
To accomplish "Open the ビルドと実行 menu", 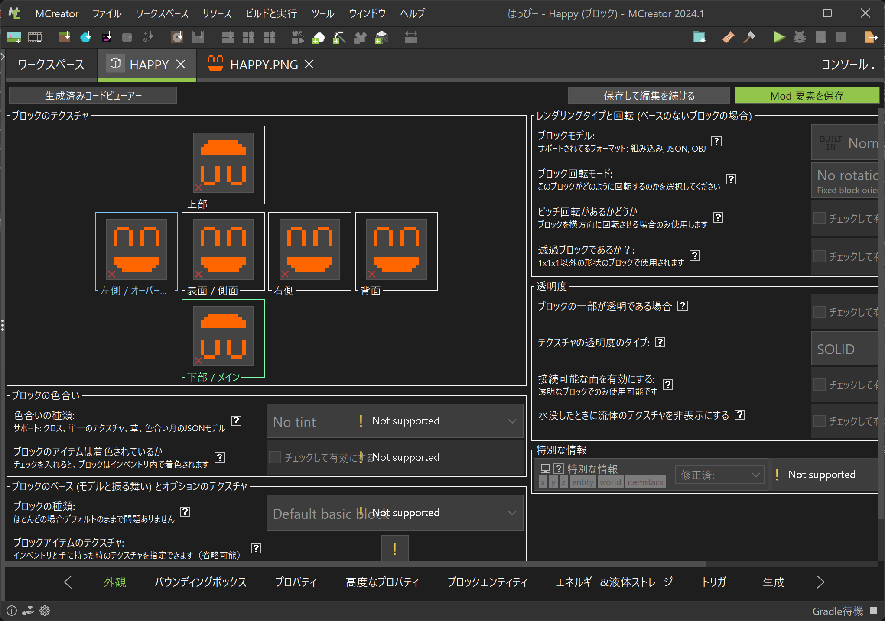I will (x=271, y=13).
